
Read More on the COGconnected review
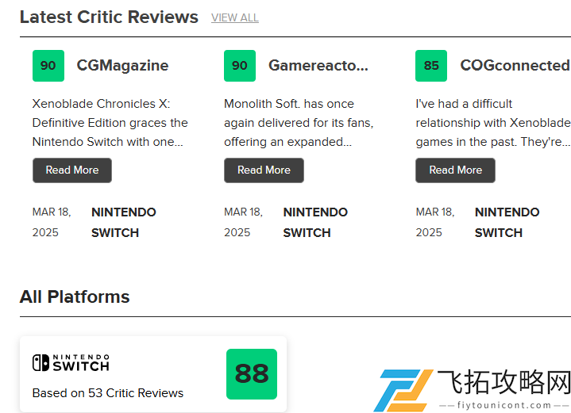(455, 170)
